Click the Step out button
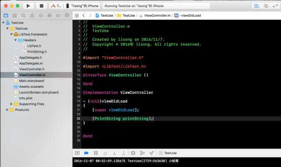Image resolution: width=281 pixels, height=167 pixels. click(x=123, y=153)
